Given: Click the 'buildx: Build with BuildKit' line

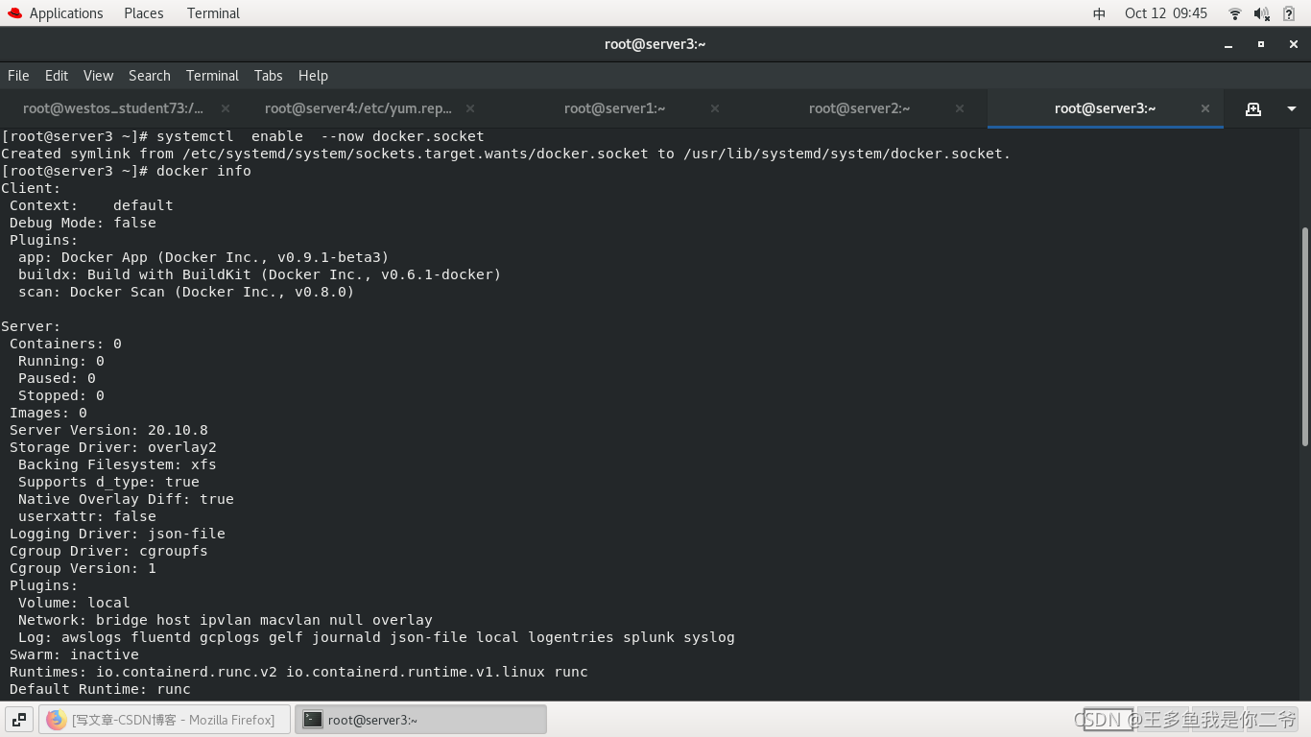Looking at the screenshot, I should tap(259, 274).
